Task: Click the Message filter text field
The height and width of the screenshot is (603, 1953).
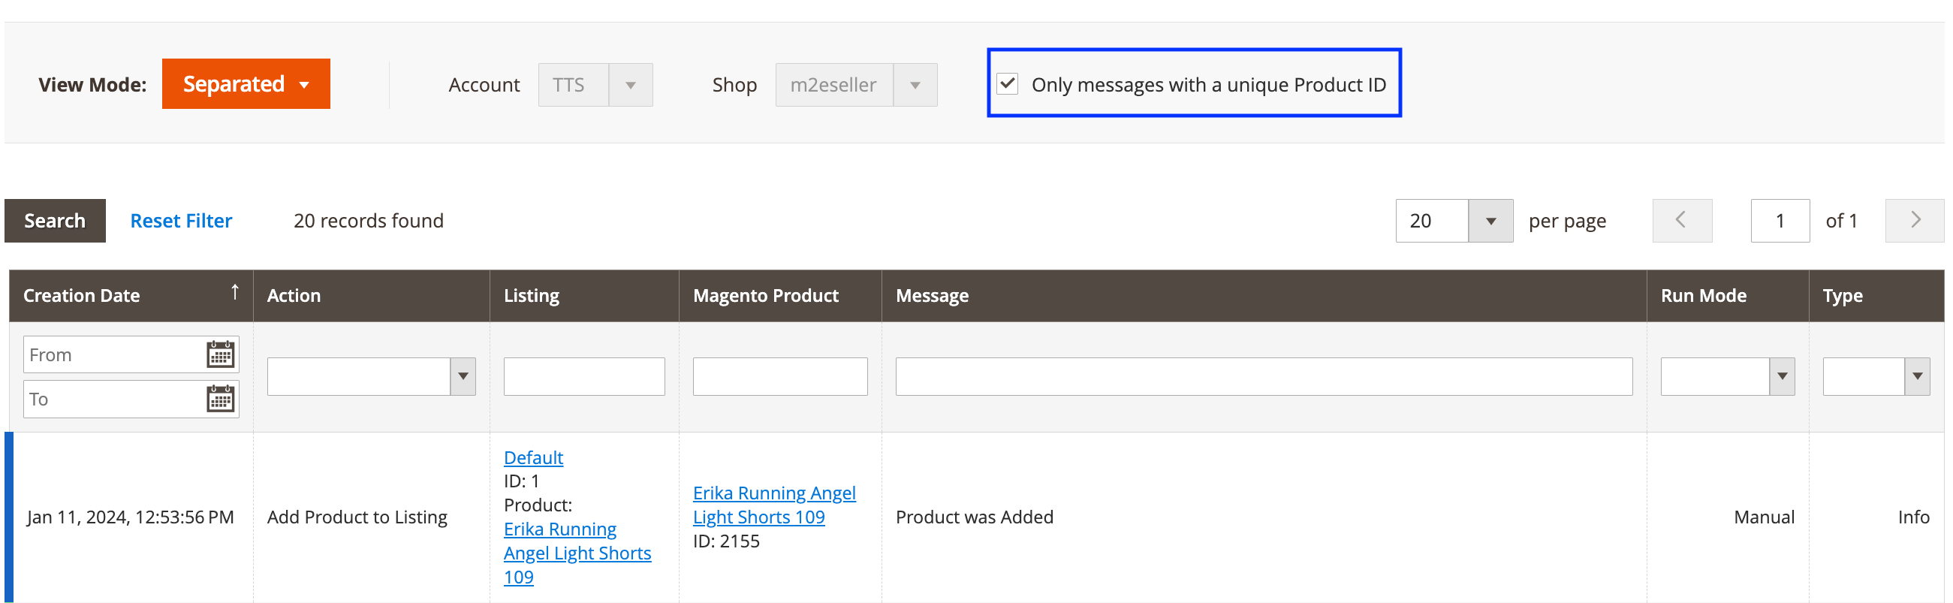Action: coord(1263,376)
